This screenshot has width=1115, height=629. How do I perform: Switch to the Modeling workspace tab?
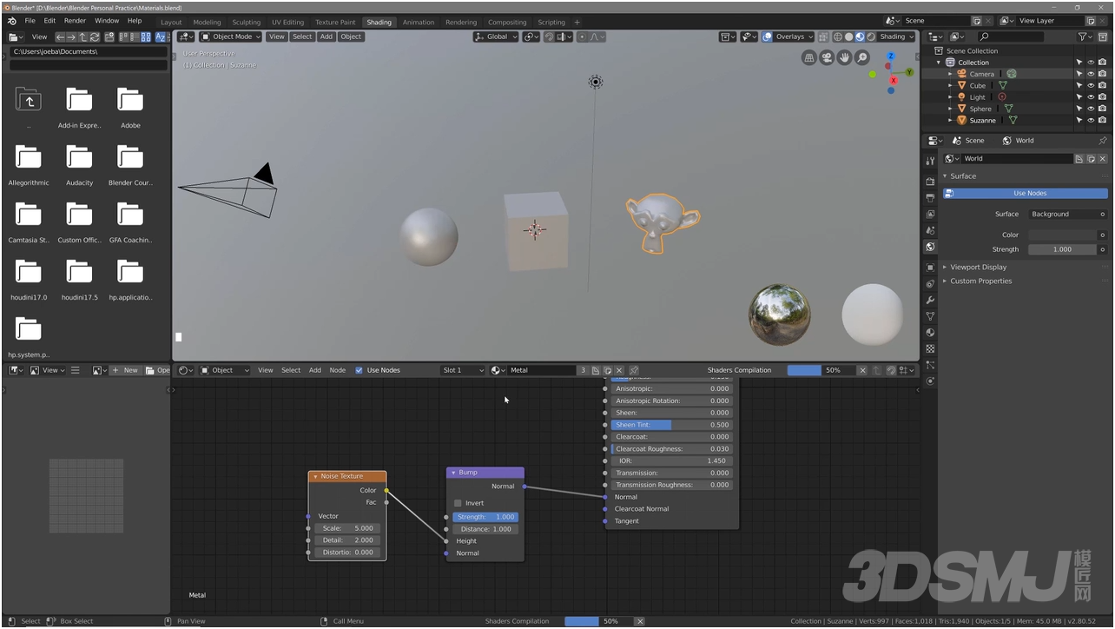point(207,22)
